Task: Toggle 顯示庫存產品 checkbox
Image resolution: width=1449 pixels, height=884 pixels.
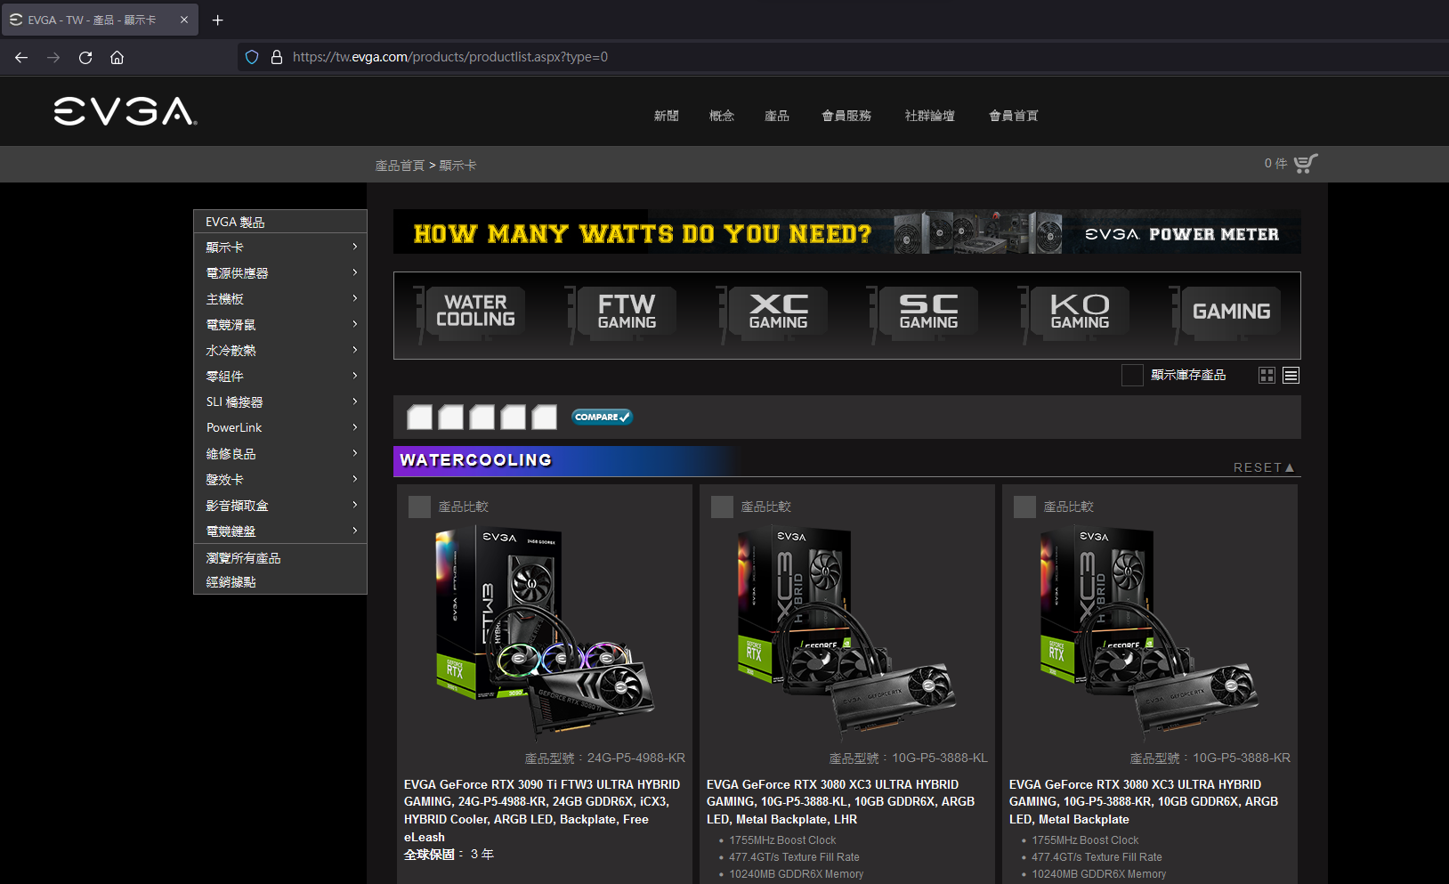Action: click(x=1132, y=376)
